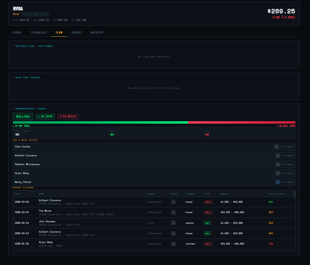Click party badge in Cleo Fields row

click(x=276, y=147)
